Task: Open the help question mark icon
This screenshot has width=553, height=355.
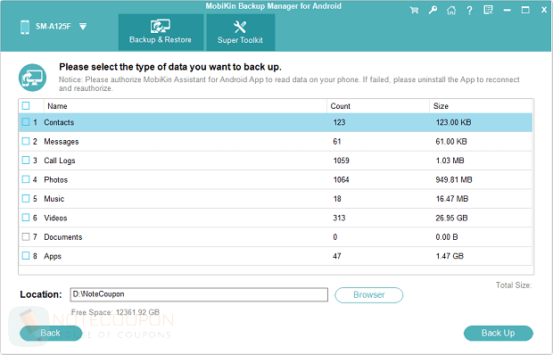Action: point(469,10)
